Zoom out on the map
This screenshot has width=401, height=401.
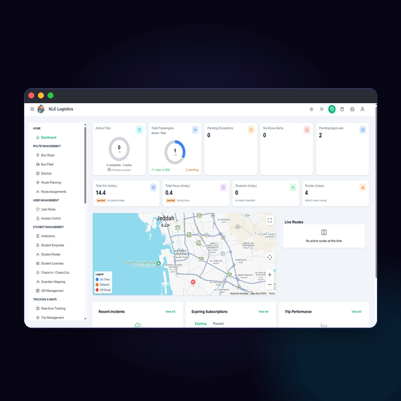tap(269, 284)
